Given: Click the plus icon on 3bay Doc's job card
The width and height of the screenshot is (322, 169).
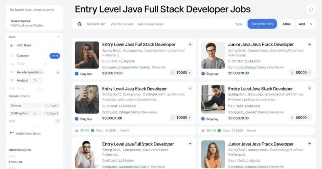Looking at the screenshot, I should point(190,44).
